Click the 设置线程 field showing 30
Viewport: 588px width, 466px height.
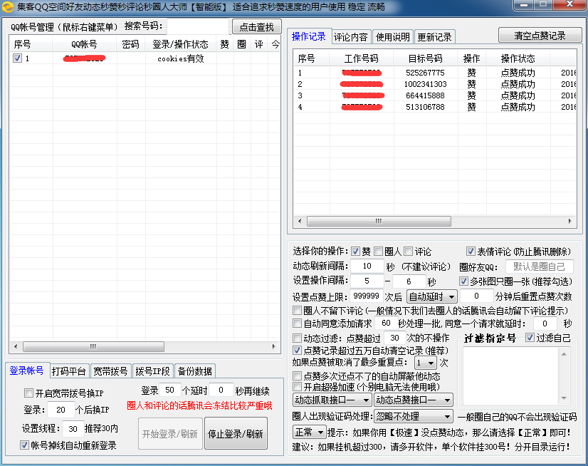tap(73, 428)
